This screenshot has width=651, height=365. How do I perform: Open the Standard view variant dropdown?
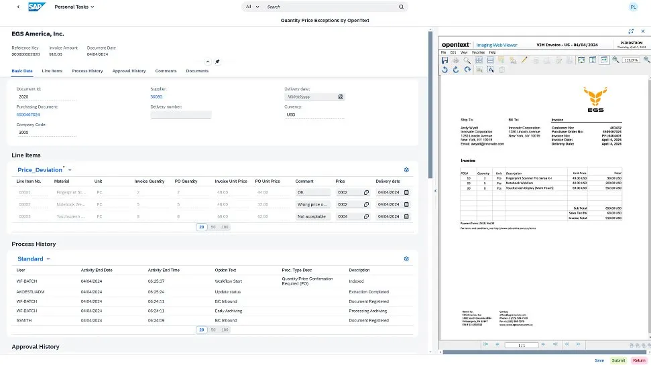coord(48,259)
